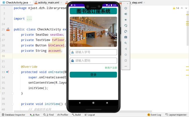
Task: Click the editor horizontal scrollbar
Action: click(83, 111)
